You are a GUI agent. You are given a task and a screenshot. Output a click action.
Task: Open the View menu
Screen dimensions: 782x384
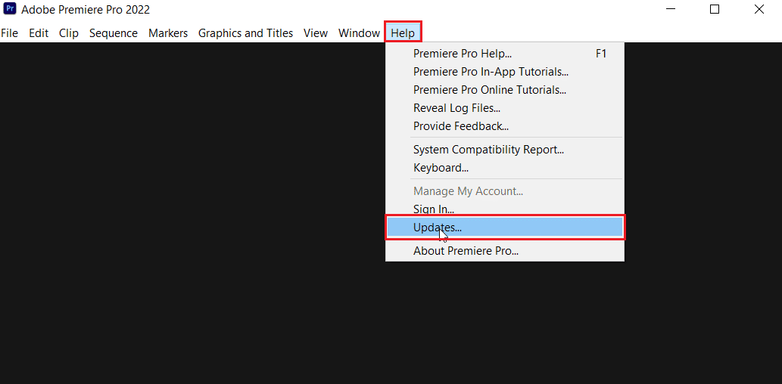coord(316,33)
